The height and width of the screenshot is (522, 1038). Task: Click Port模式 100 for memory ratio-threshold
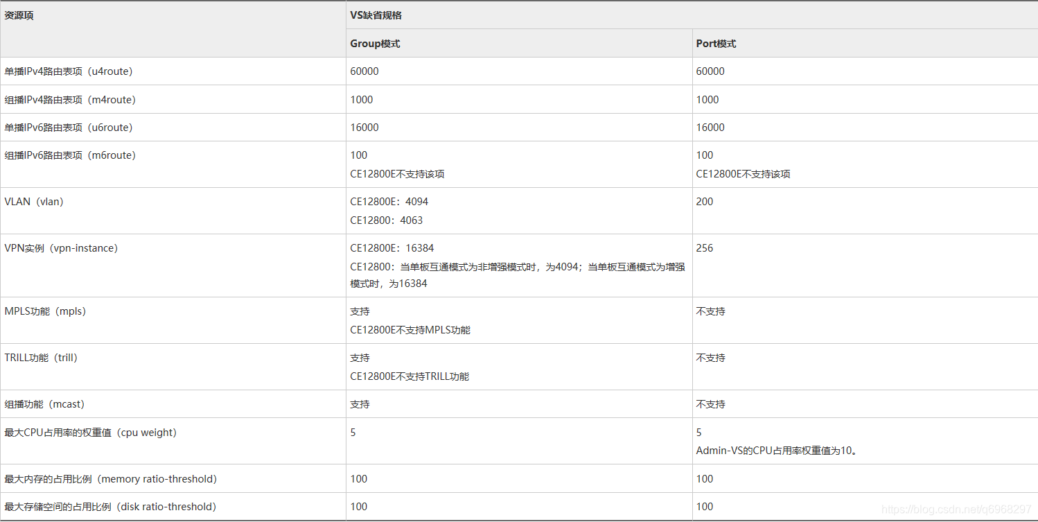[705, 479]
